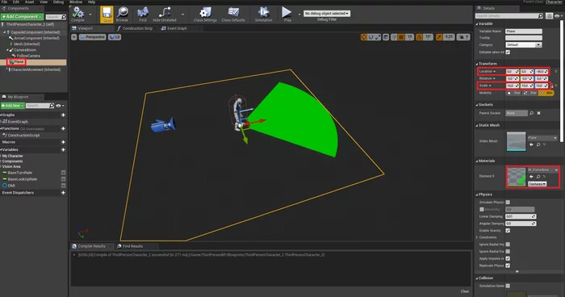Click the Movable mobility button
565x297 pixels.
click(546, 93)
